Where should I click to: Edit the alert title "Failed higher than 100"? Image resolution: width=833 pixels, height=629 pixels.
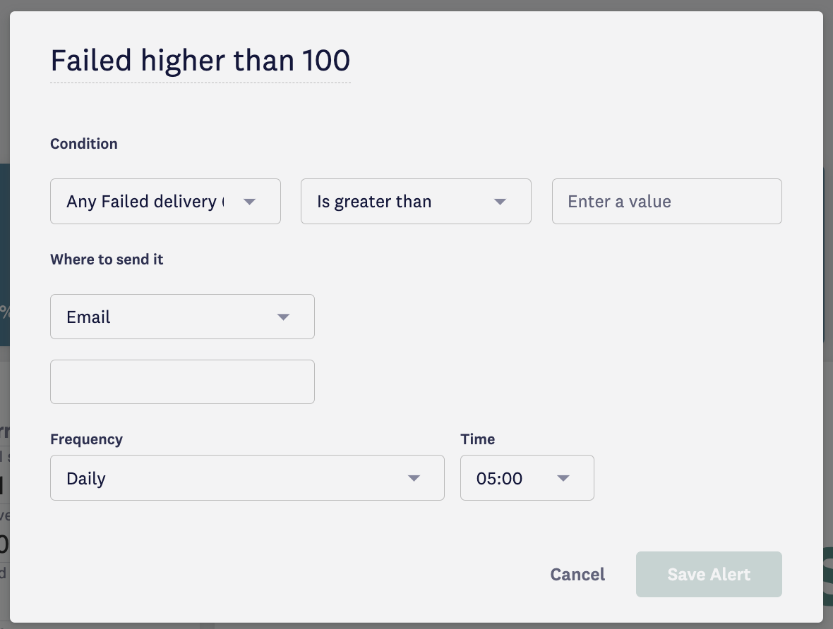200,61
